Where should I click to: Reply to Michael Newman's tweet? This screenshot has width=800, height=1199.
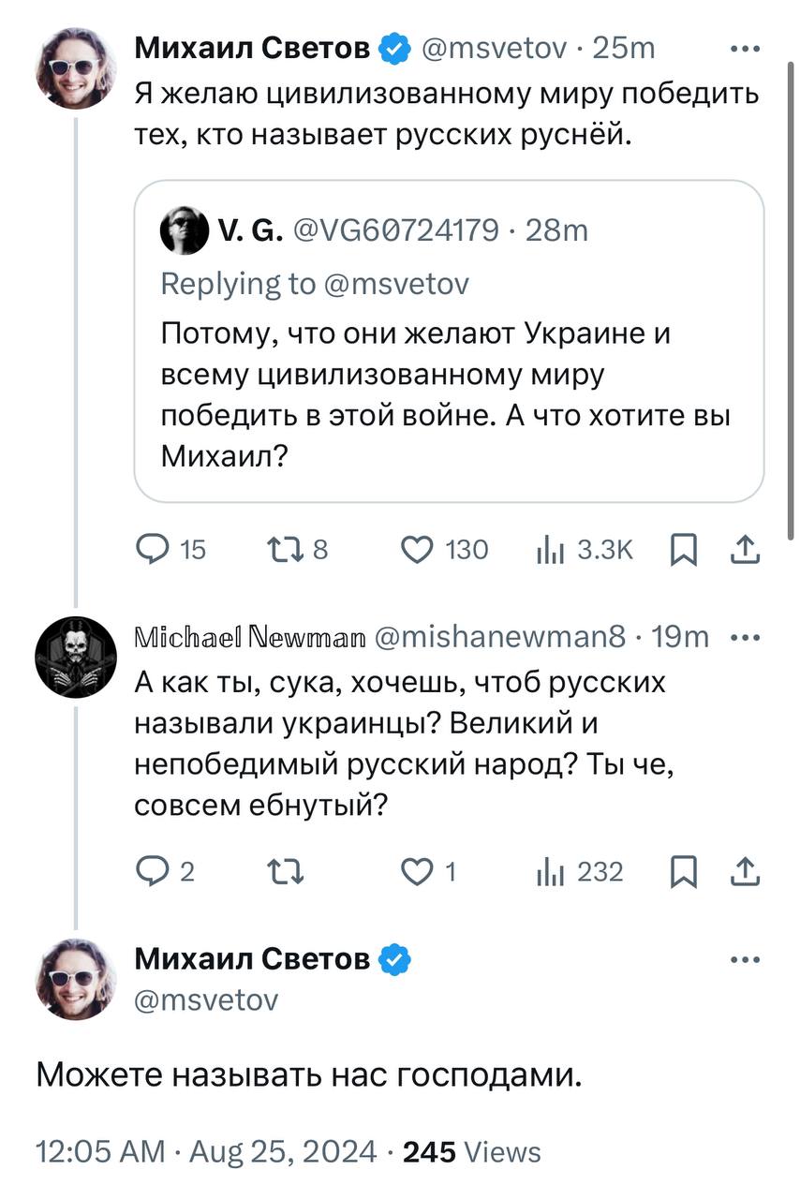[151, 872]
